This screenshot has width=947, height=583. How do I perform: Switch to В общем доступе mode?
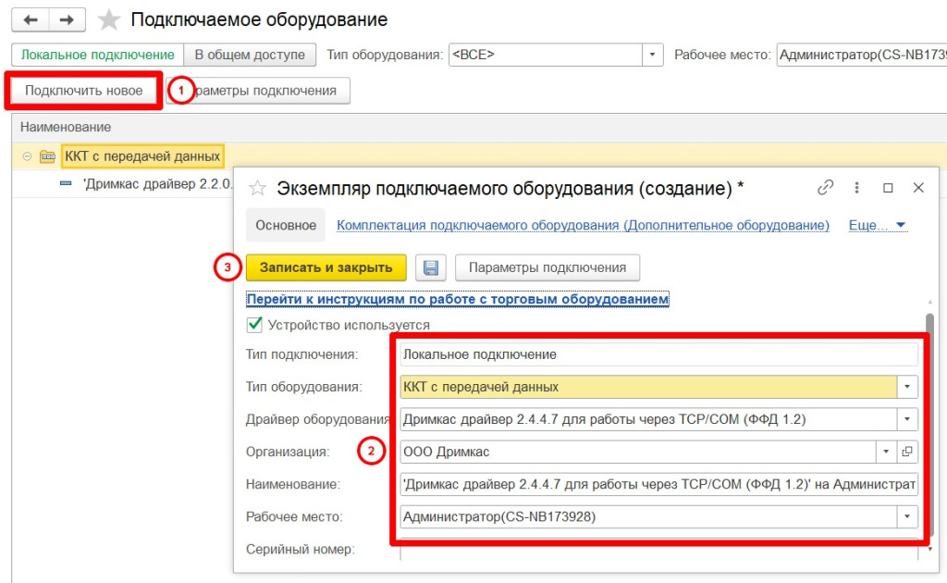pyautogui.click(x=250, y=55)
